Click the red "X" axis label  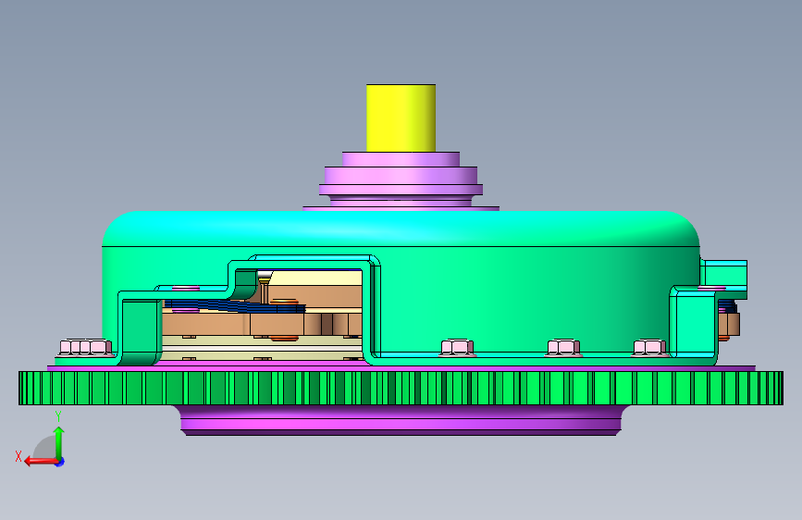(19, 456)
